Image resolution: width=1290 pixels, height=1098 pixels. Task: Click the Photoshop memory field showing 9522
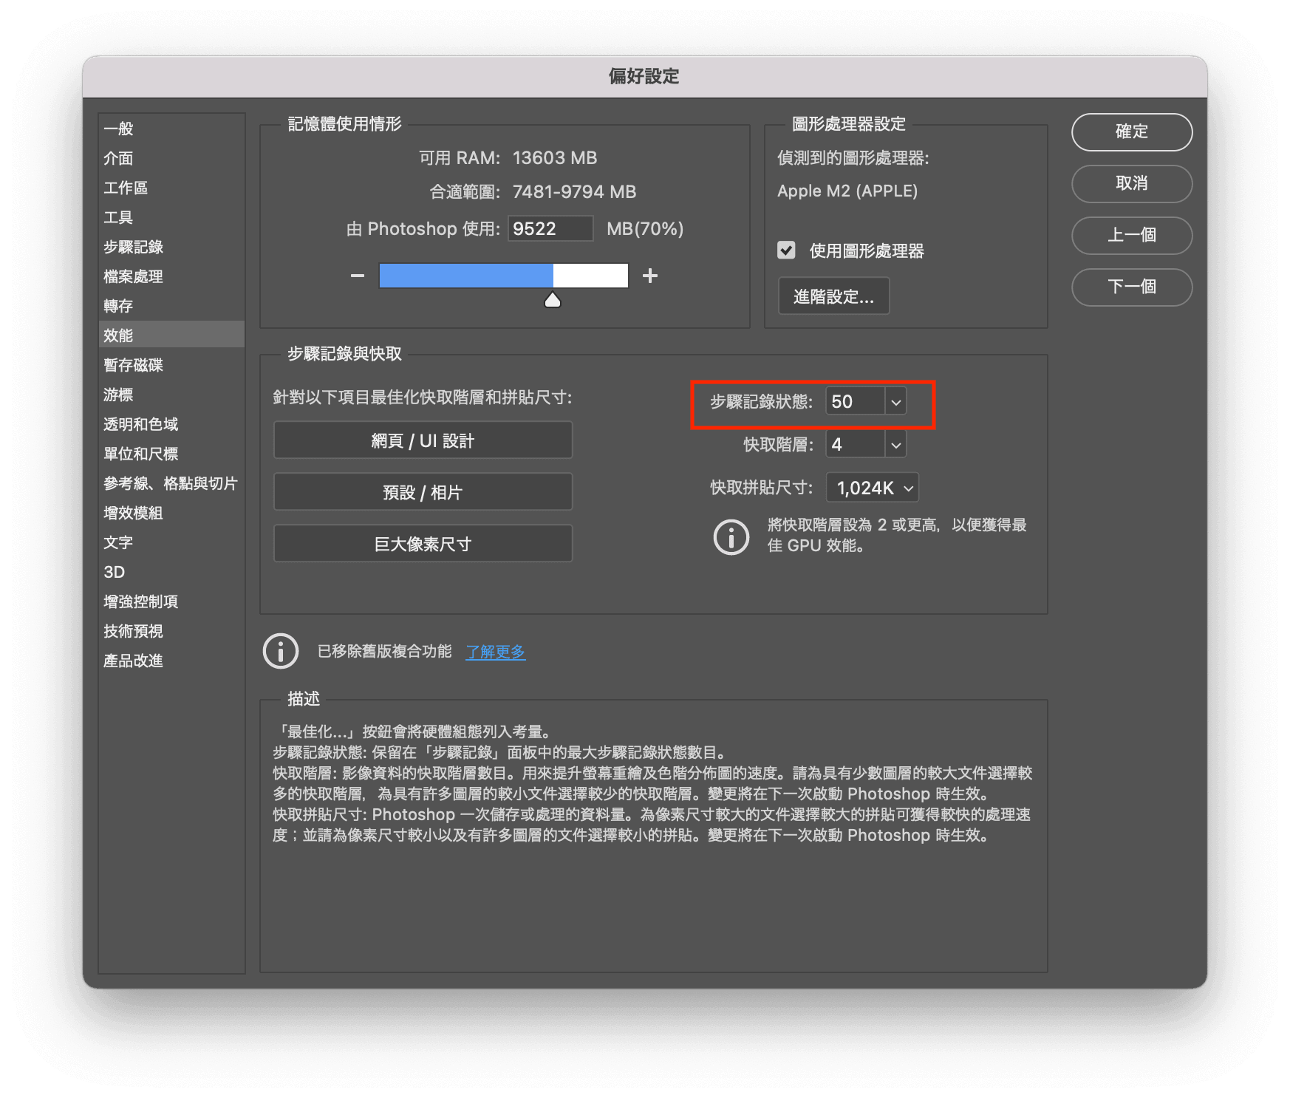[550, 228]
